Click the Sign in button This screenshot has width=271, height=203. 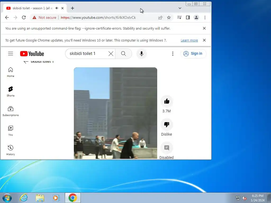click(x=193, y=53)
